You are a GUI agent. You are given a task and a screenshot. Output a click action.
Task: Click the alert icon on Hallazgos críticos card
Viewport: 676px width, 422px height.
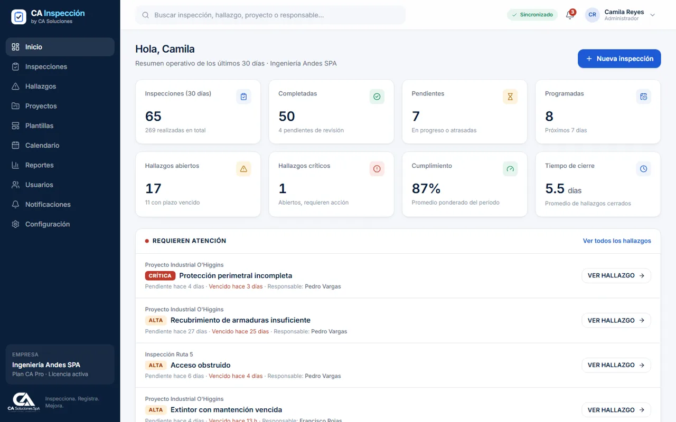pyautogui.click(x=377, y=169)
